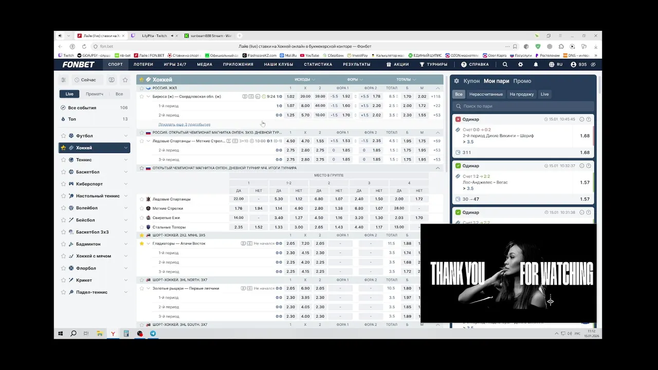The height and width of the screenshot is (370, 658).
Task: Click the Thank You For Watching video overlay
Action: click(508, 273)
